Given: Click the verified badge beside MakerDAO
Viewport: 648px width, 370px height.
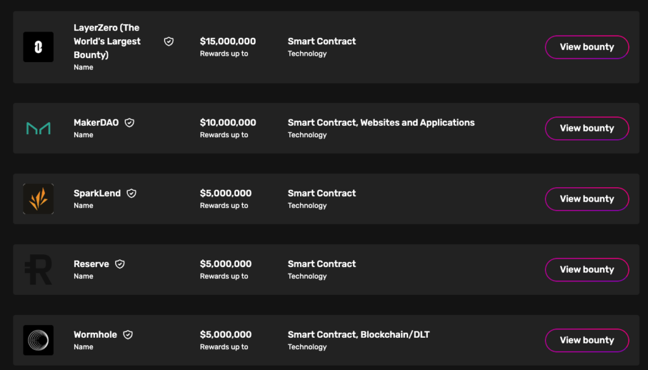Looking at the screenshot, I should click(130, 123).
